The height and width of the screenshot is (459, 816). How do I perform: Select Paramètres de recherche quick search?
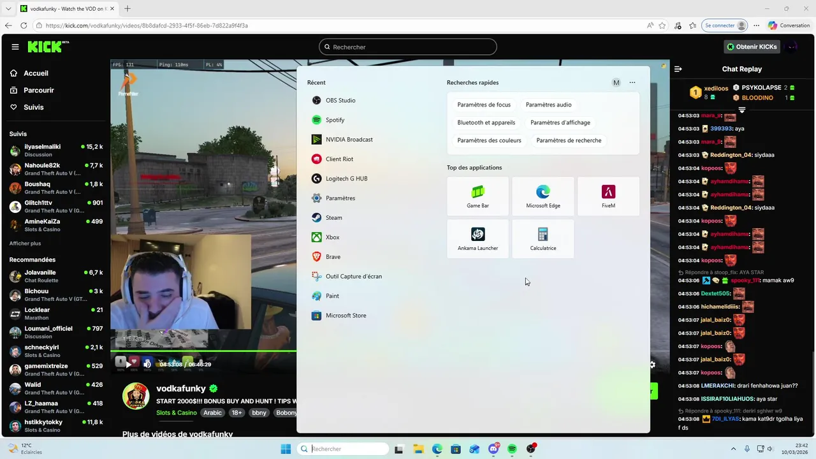[569, 140]
